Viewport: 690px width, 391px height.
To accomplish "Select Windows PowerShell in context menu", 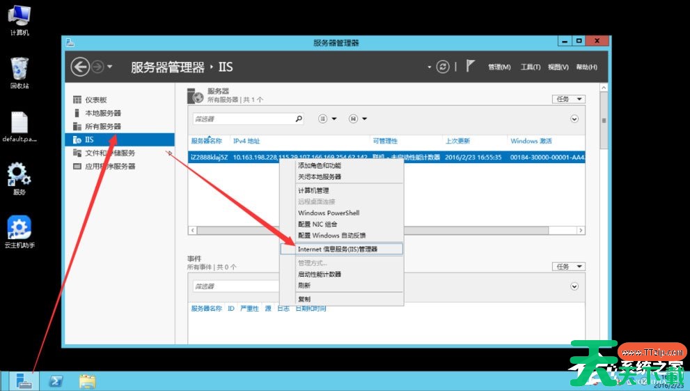I will point(329,213).
